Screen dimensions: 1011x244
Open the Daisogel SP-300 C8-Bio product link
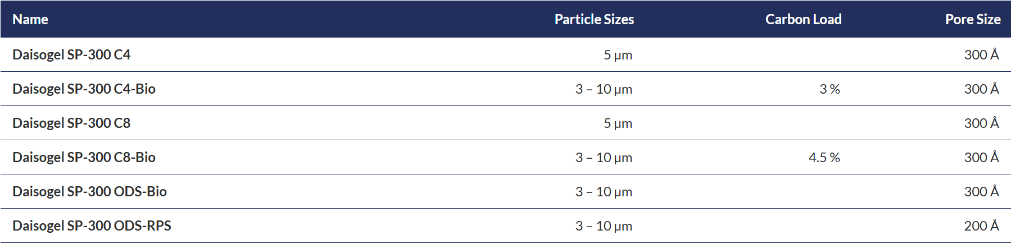tap(84, 157)
